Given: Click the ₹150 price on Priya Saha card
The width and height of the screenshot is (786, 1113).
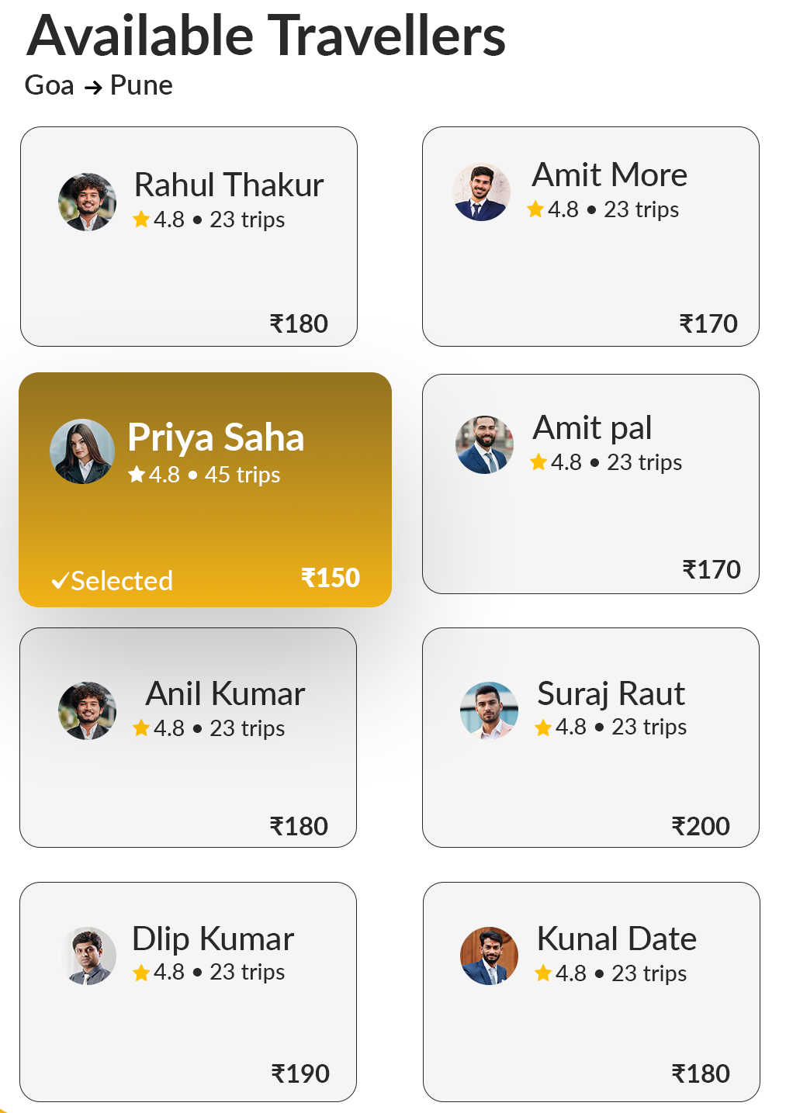Looking at the screenshot, I should tap(331, 578).
